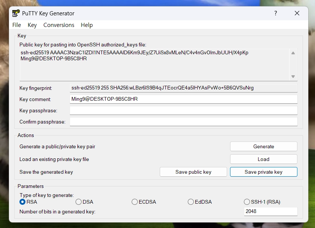Click the question mark help button
315x228 pixels.
pos(276,13)
